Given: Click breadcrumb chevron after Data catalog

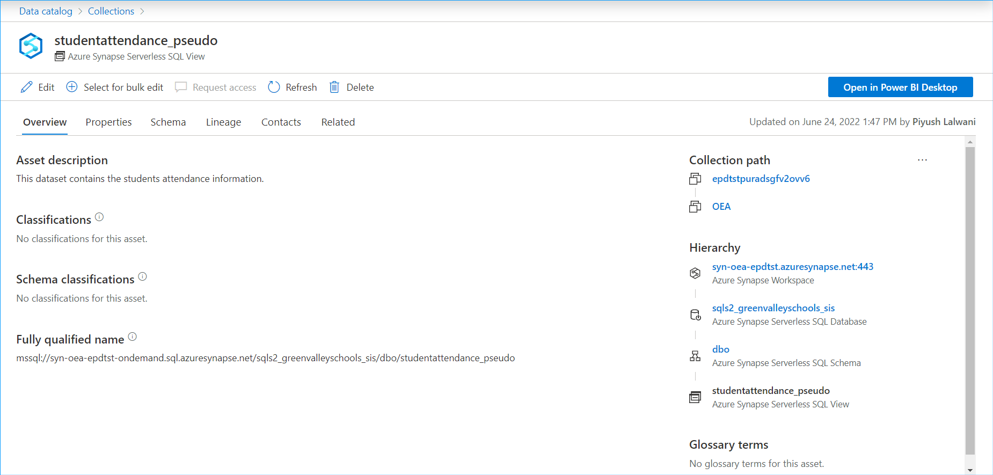Looking at the screenshot, I should pos(80,11).
